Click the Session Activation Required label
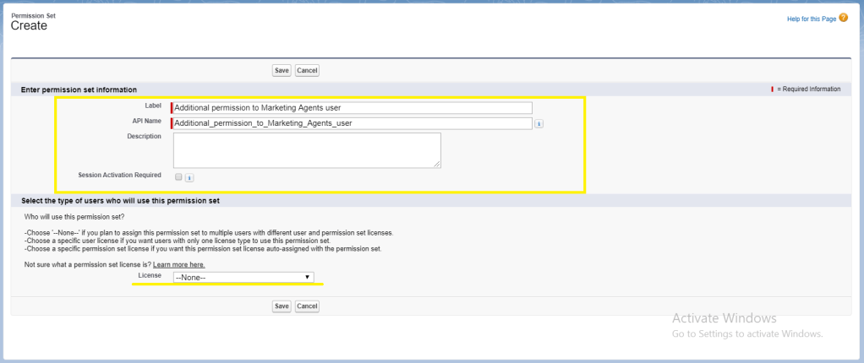Screen dimensions: 864x363 pos(118,175)
